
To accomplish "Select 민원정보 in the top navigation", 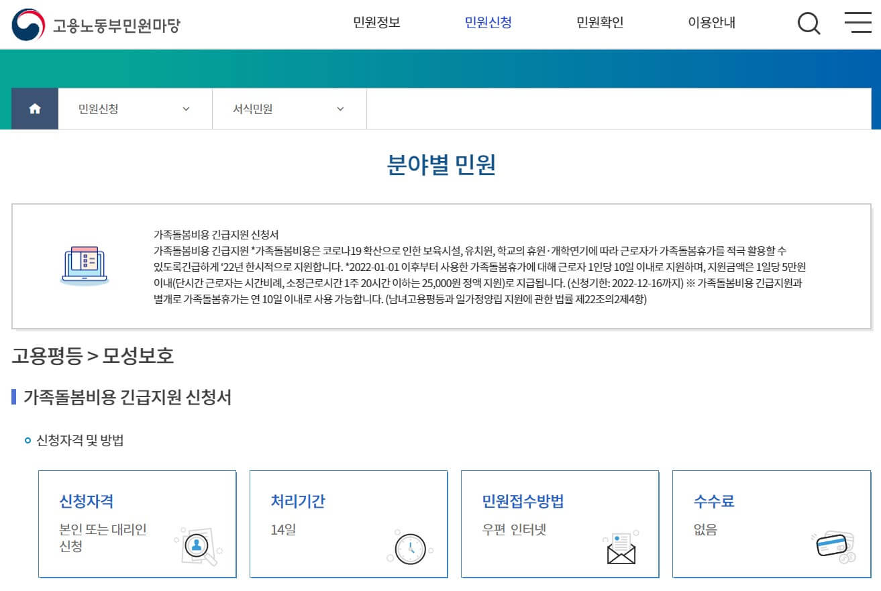I will pos(376,22).
